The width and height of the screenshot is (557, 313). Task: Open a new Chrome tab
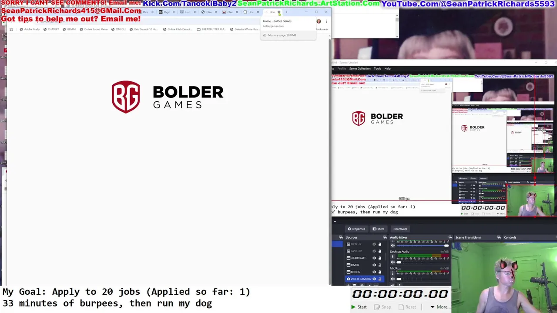(x=286, y=12)
